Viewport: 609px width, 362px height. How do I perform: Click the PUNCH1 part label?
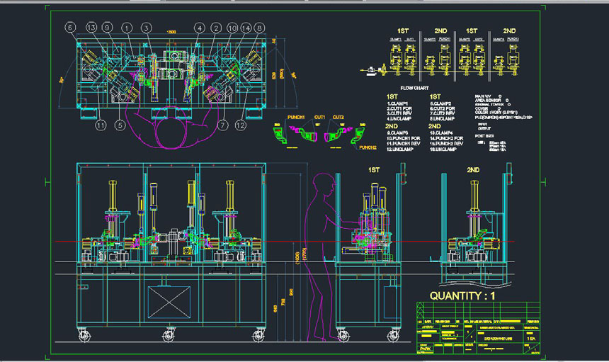point(296,117)
